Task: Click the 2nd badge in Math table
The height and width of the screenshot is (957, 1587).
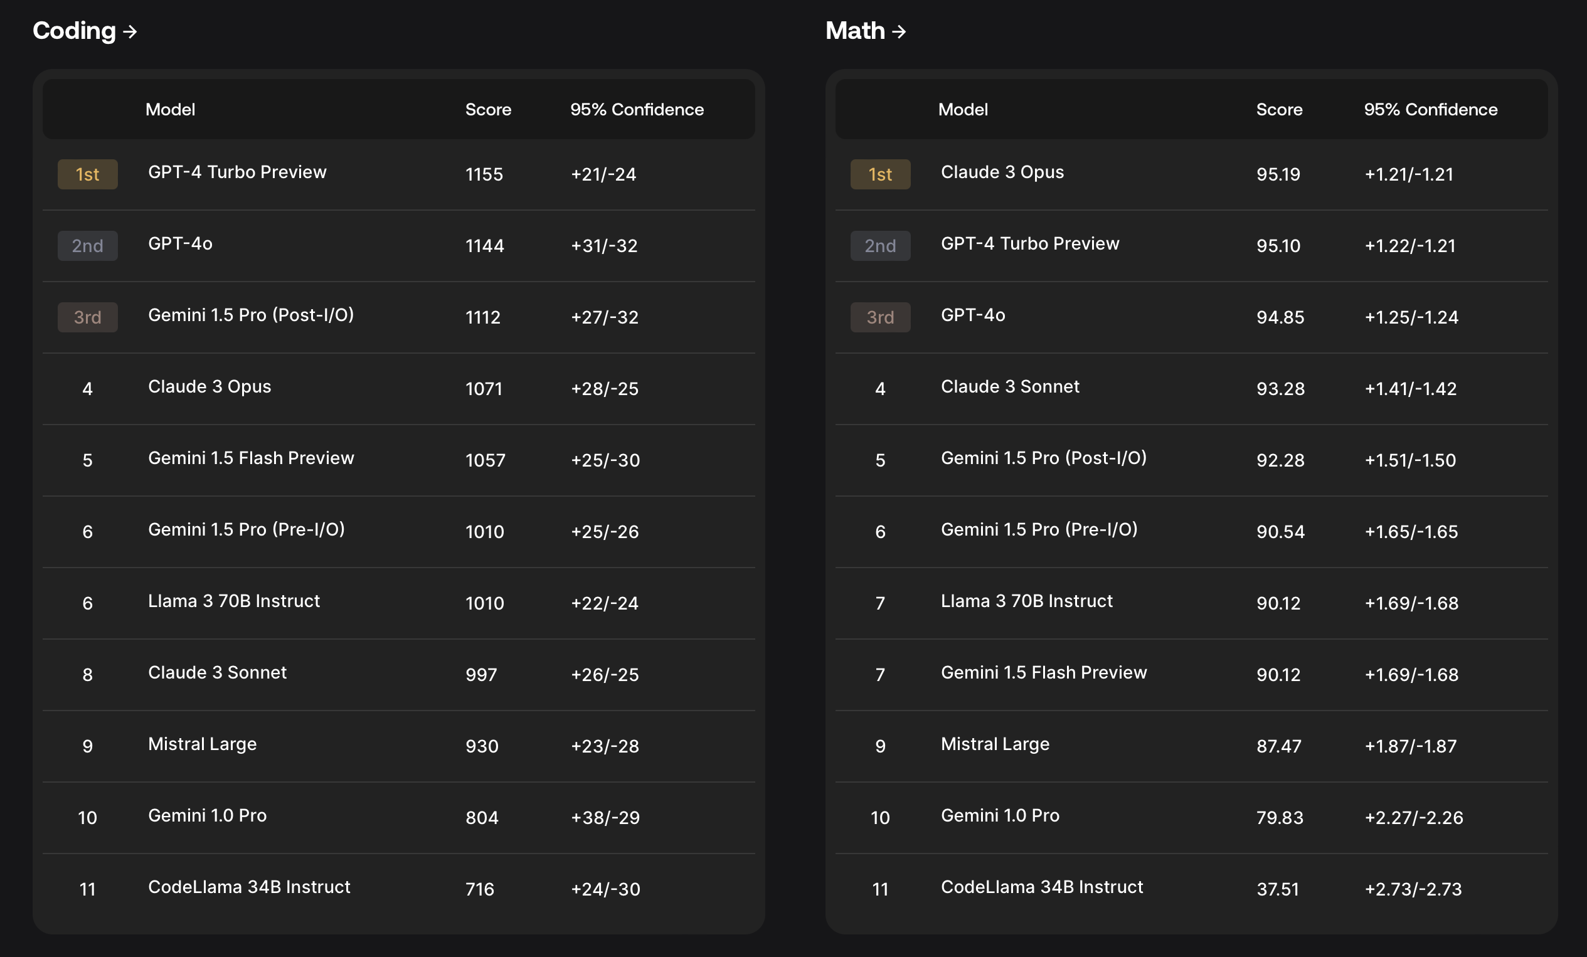Action: 880,246
